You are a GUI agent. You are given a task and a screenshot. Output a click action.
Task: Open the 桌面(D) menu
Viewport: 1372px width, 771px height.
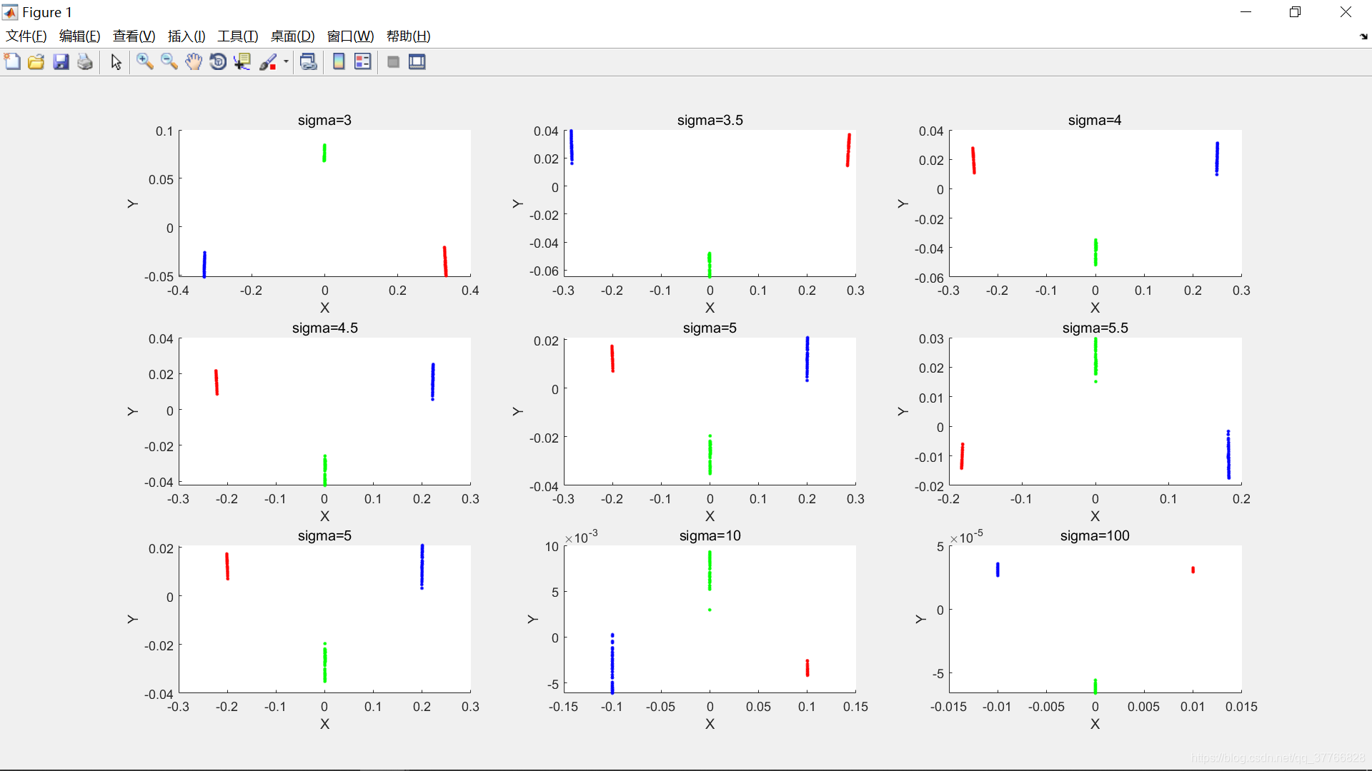[293, 36]
